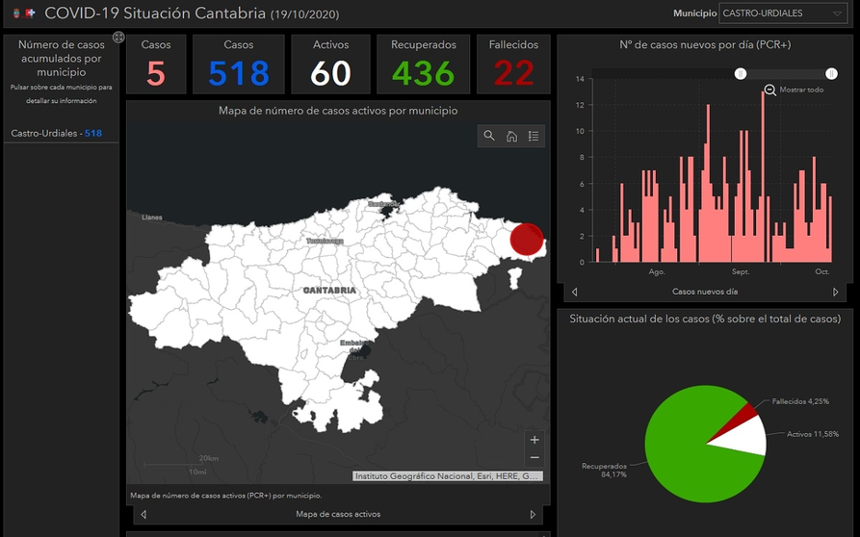The height and width of the screenshot is (537, 860).
Task: Click the tallest bar in new cases chart
Action: coord(763,177)
